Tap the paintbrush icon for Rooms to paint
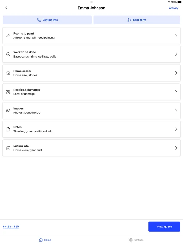The height and width of the screenshot is (244, 183). [x=8, y=36]
